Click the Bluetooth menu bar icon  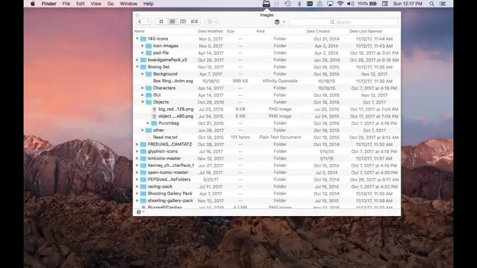(x=299, y=4)
